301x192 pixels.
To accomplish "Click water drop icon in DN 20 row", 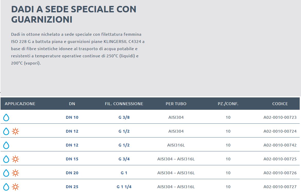I will [x=6, y=173].
